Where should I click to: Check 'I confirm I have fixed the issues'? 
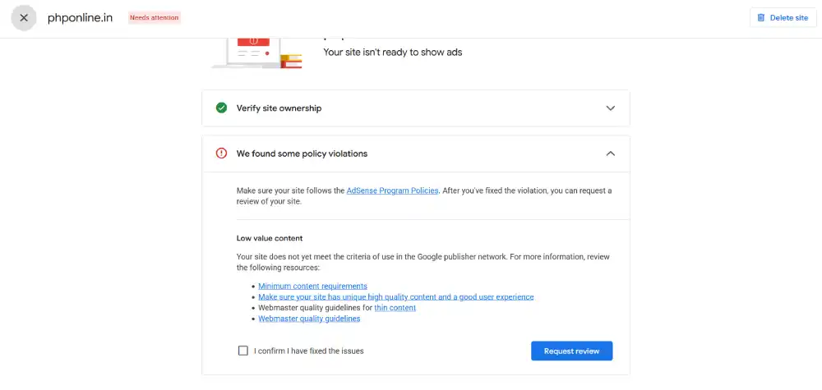[242, 351]
